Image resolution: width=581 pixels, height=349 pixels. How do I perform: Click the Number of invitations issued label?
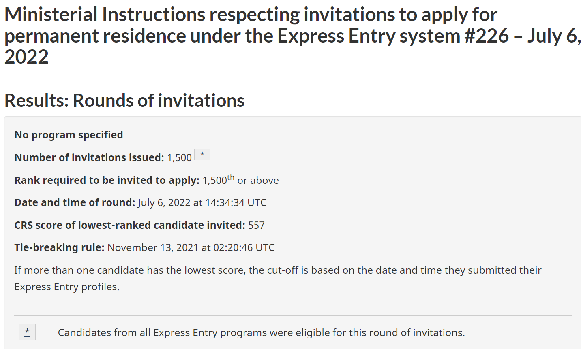(89, 157)
